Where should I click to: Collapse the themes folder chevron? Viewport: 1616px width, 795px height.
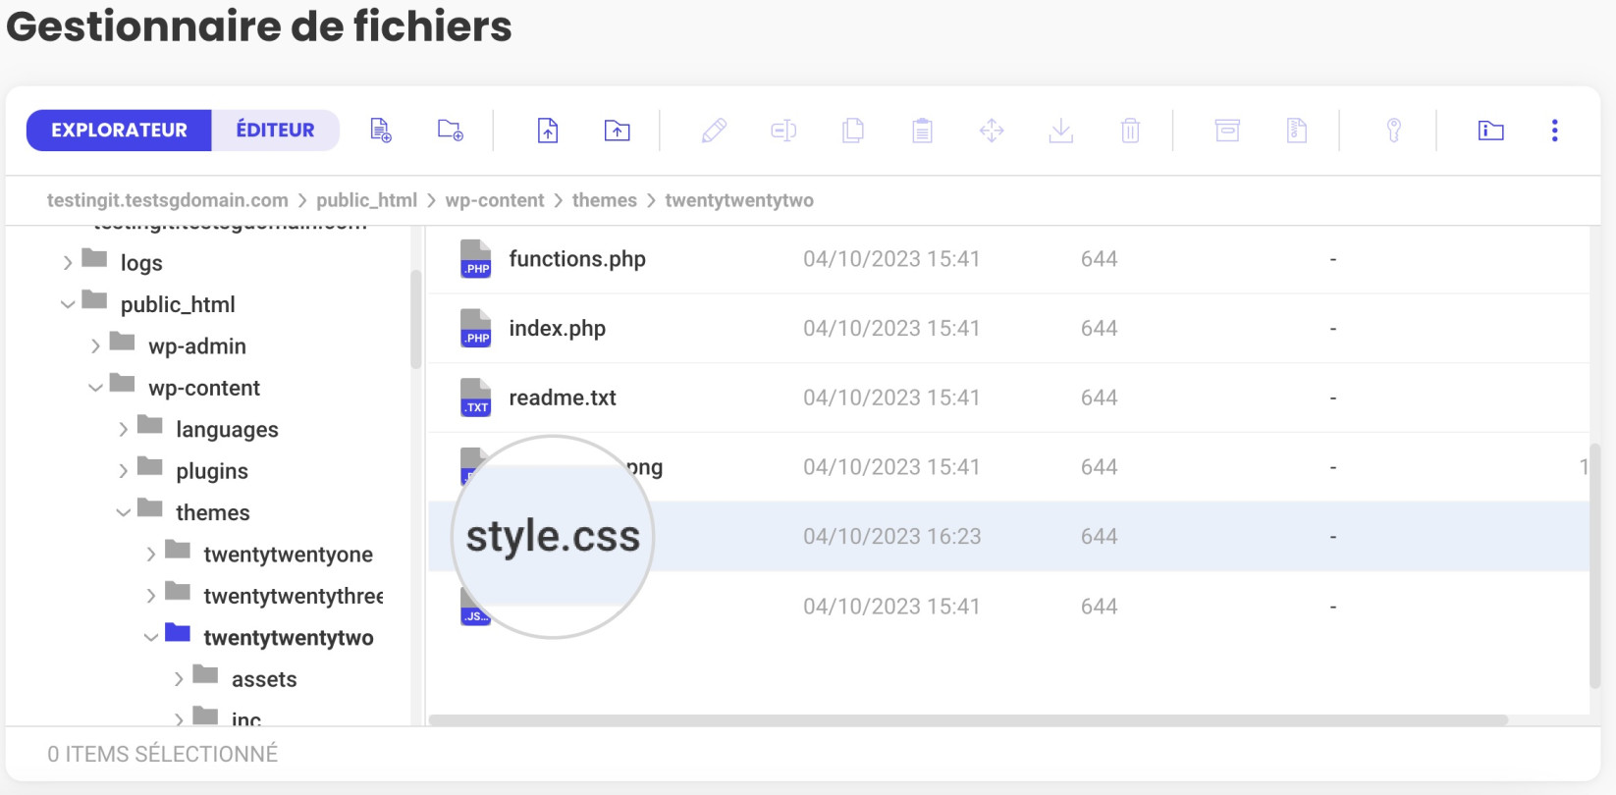coord(123,512)
